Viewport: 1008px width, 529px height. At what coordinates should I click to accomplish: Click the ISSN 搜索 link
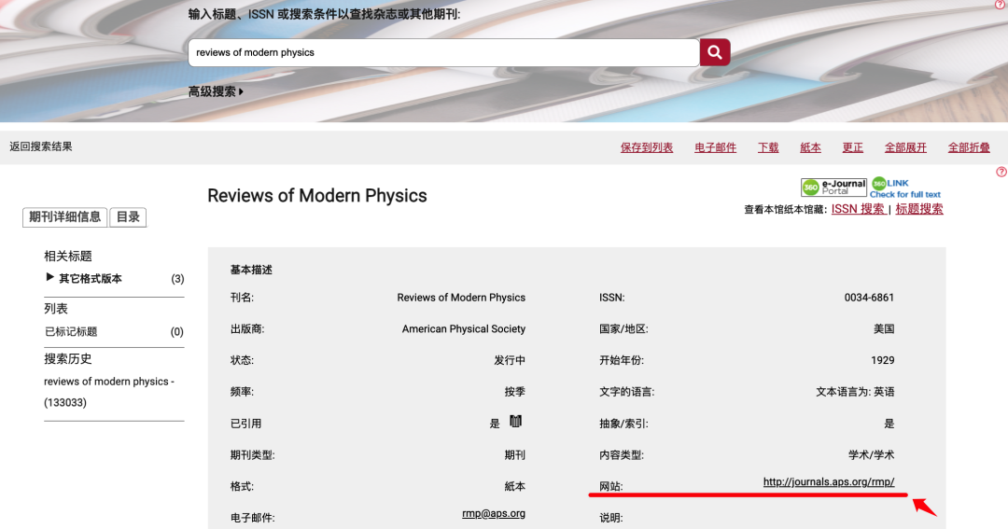(x=859, y=209)
